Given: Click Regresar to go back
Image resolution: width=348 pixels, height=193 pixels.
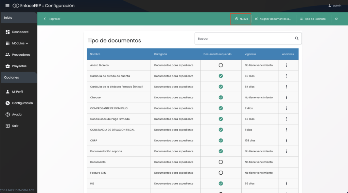Looking at the screenshot, I should 52,19.
